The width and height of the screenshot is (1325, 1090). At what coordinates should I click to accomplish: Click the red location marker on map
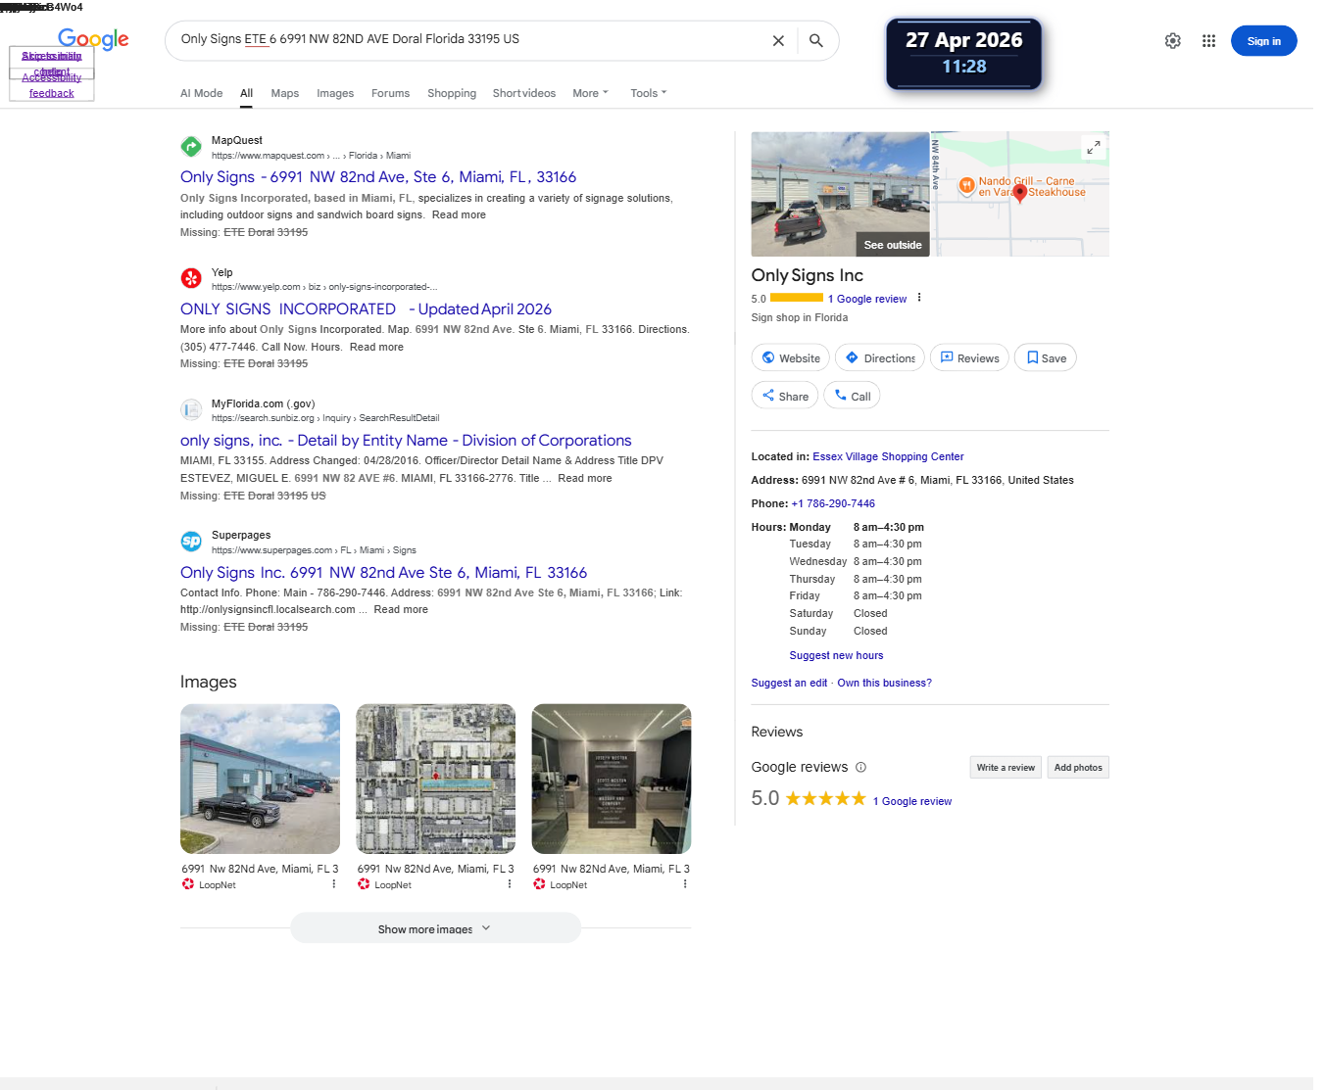point(1020,192)
